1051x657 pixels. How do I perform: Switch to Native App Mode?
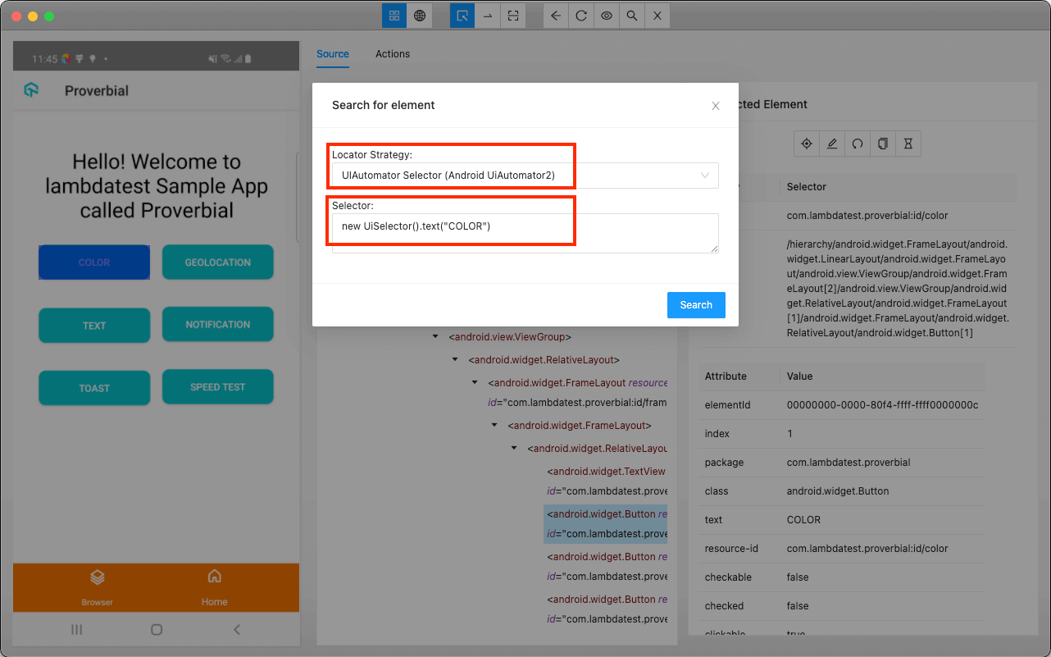point(394,15)
